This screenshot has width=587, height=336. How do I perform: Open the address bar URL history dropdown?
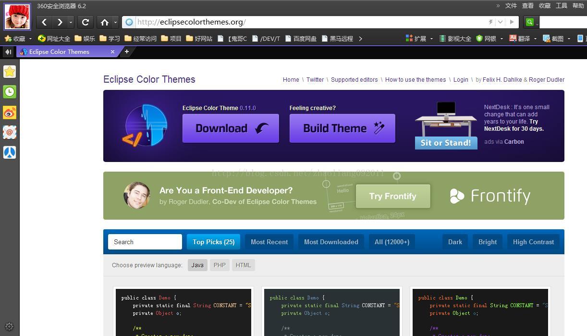(500, 22)
